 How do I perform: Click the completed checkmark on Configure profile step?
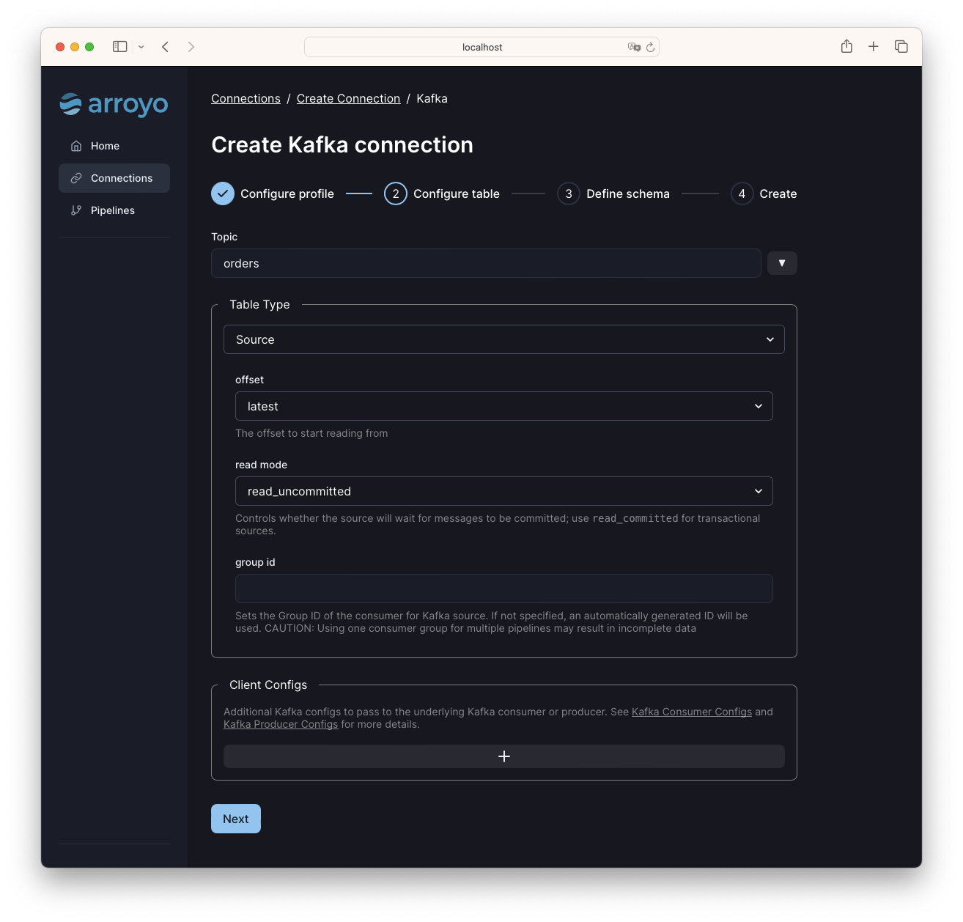pyautogui.click(x=222, y=193)
